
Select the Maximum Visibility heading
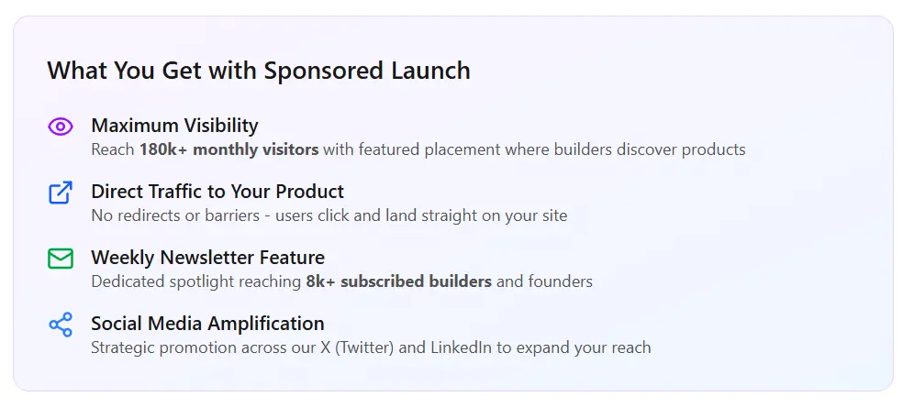tap(174, 126)
